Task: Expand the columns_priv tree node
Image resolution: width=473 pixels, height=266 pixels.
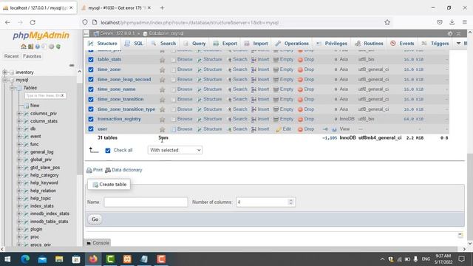Action: pos(19,114)
